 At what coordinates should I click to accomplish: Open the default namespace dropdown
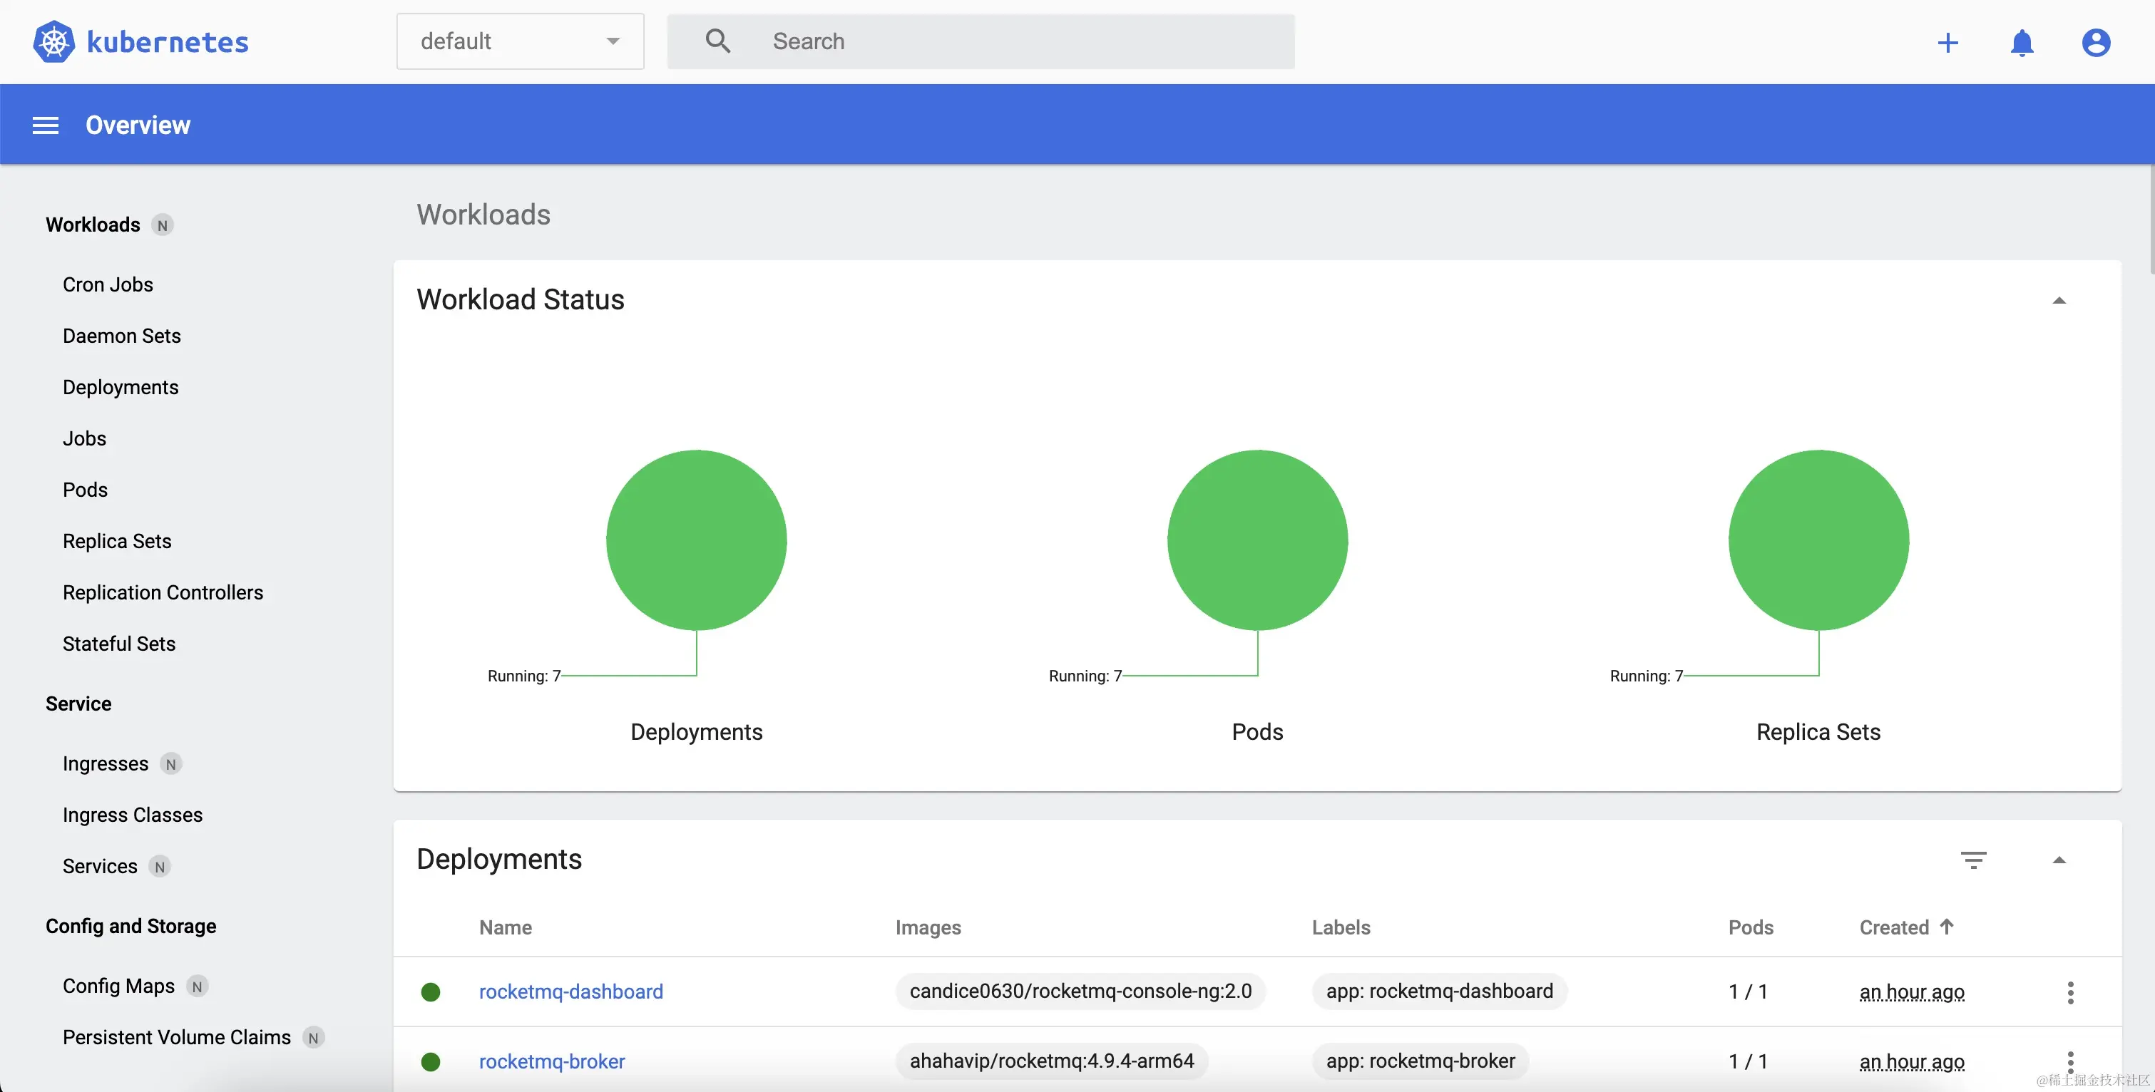(520, 41)
